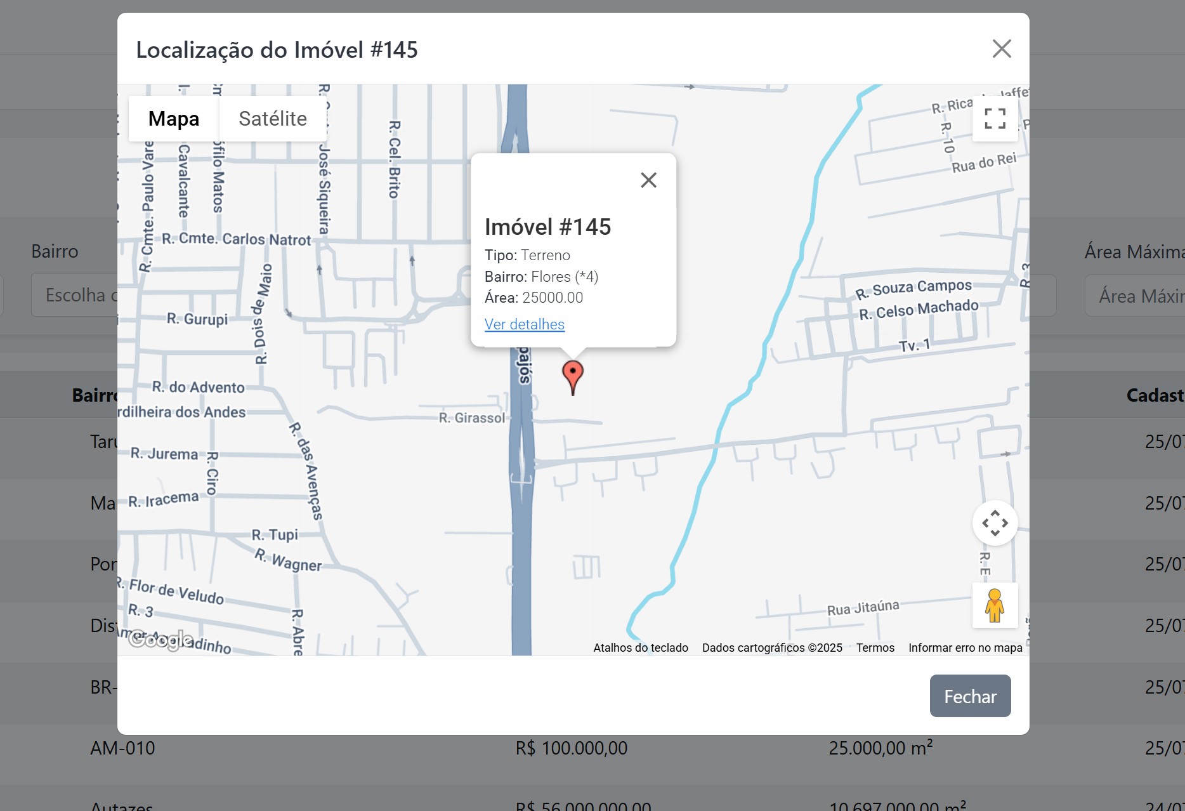Click the AM-010 cell in background table
1185x811 pixels.
click(x=122, y=748)
